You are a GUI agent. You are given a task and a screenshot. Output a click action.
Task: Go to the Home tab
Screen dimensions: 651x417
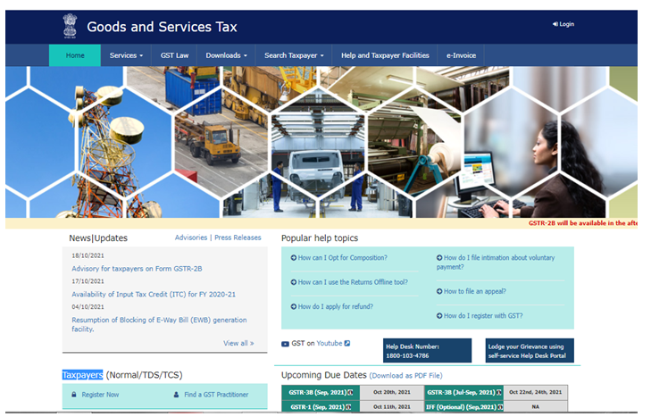(x=75, y=55)
